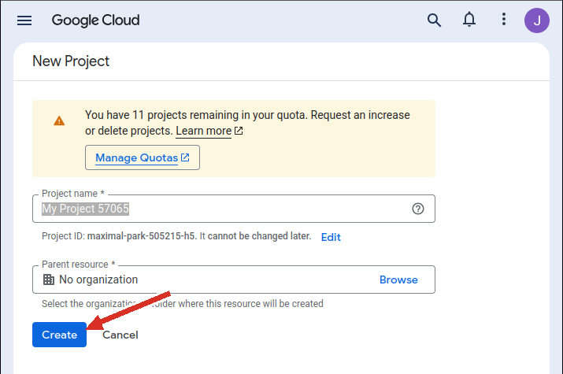
Task: Click the orange quota warning triangle icon
Action: [x=59, y=121]
